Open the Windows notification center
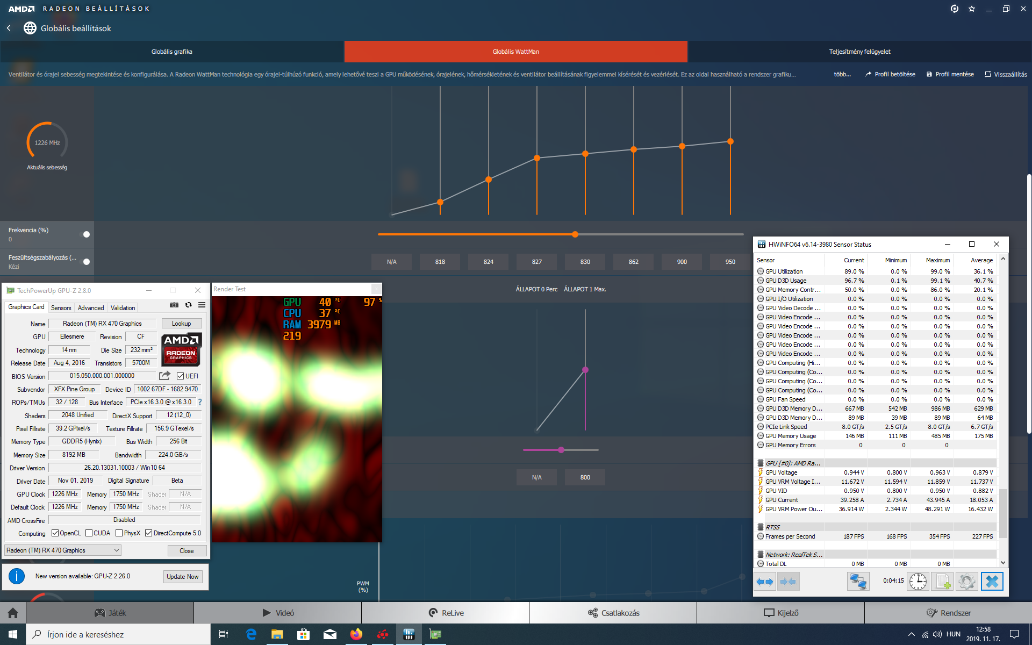The image size is (1032, 645). click(1014, 634)
